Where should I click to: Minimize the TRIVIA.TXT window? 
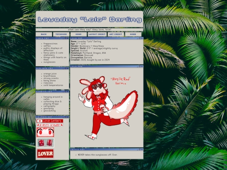137,149
